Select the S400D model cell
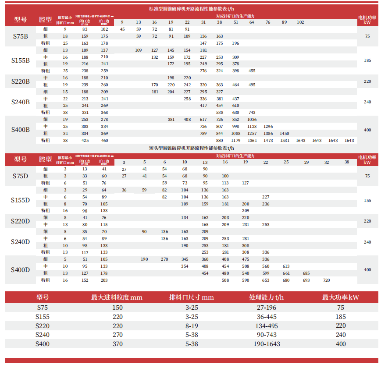Image resolution: width=381 pixels, height=368 pixels. [x=20, y=269]
